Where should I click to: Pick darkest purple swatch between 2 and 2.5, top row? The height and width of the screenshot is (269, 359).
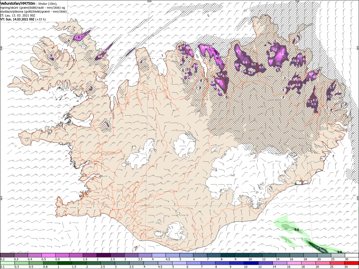tap(103, 255)
